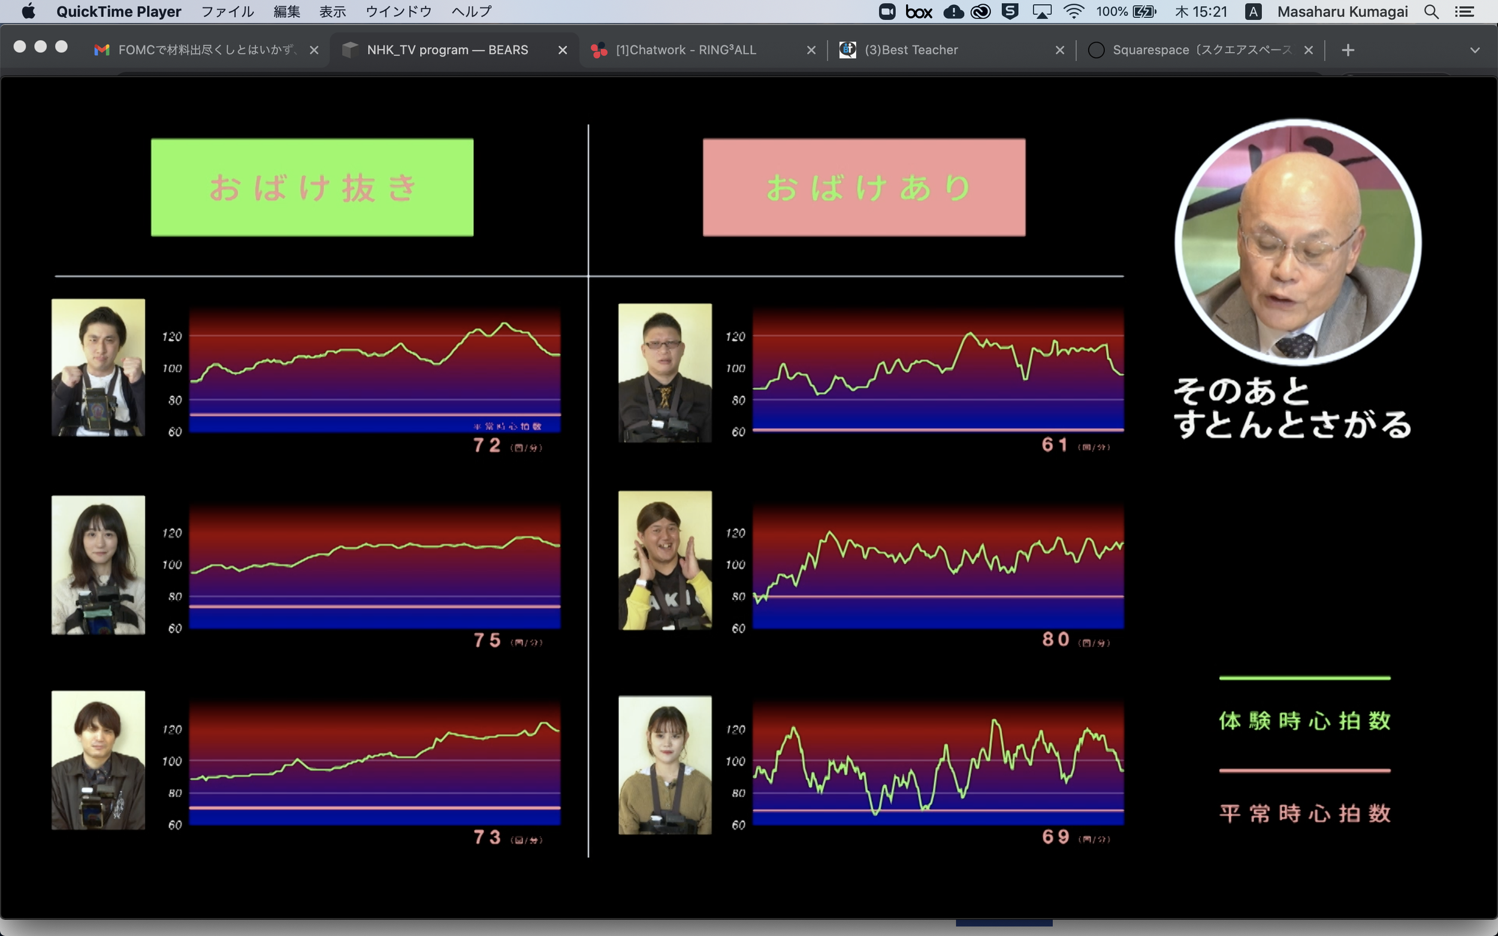Open the box sync menu bar icon
The height and width of the screenshot is (936, 1498).
[919, 12]
